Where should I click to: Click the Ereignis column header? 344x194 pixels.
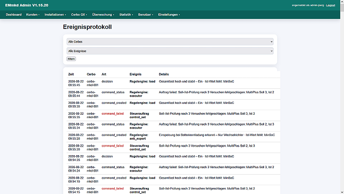coord(135,74)
